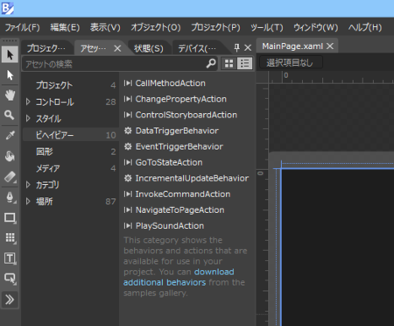Expand the コントロール category
Screen dimensions: 394x326
pos(28,102)
